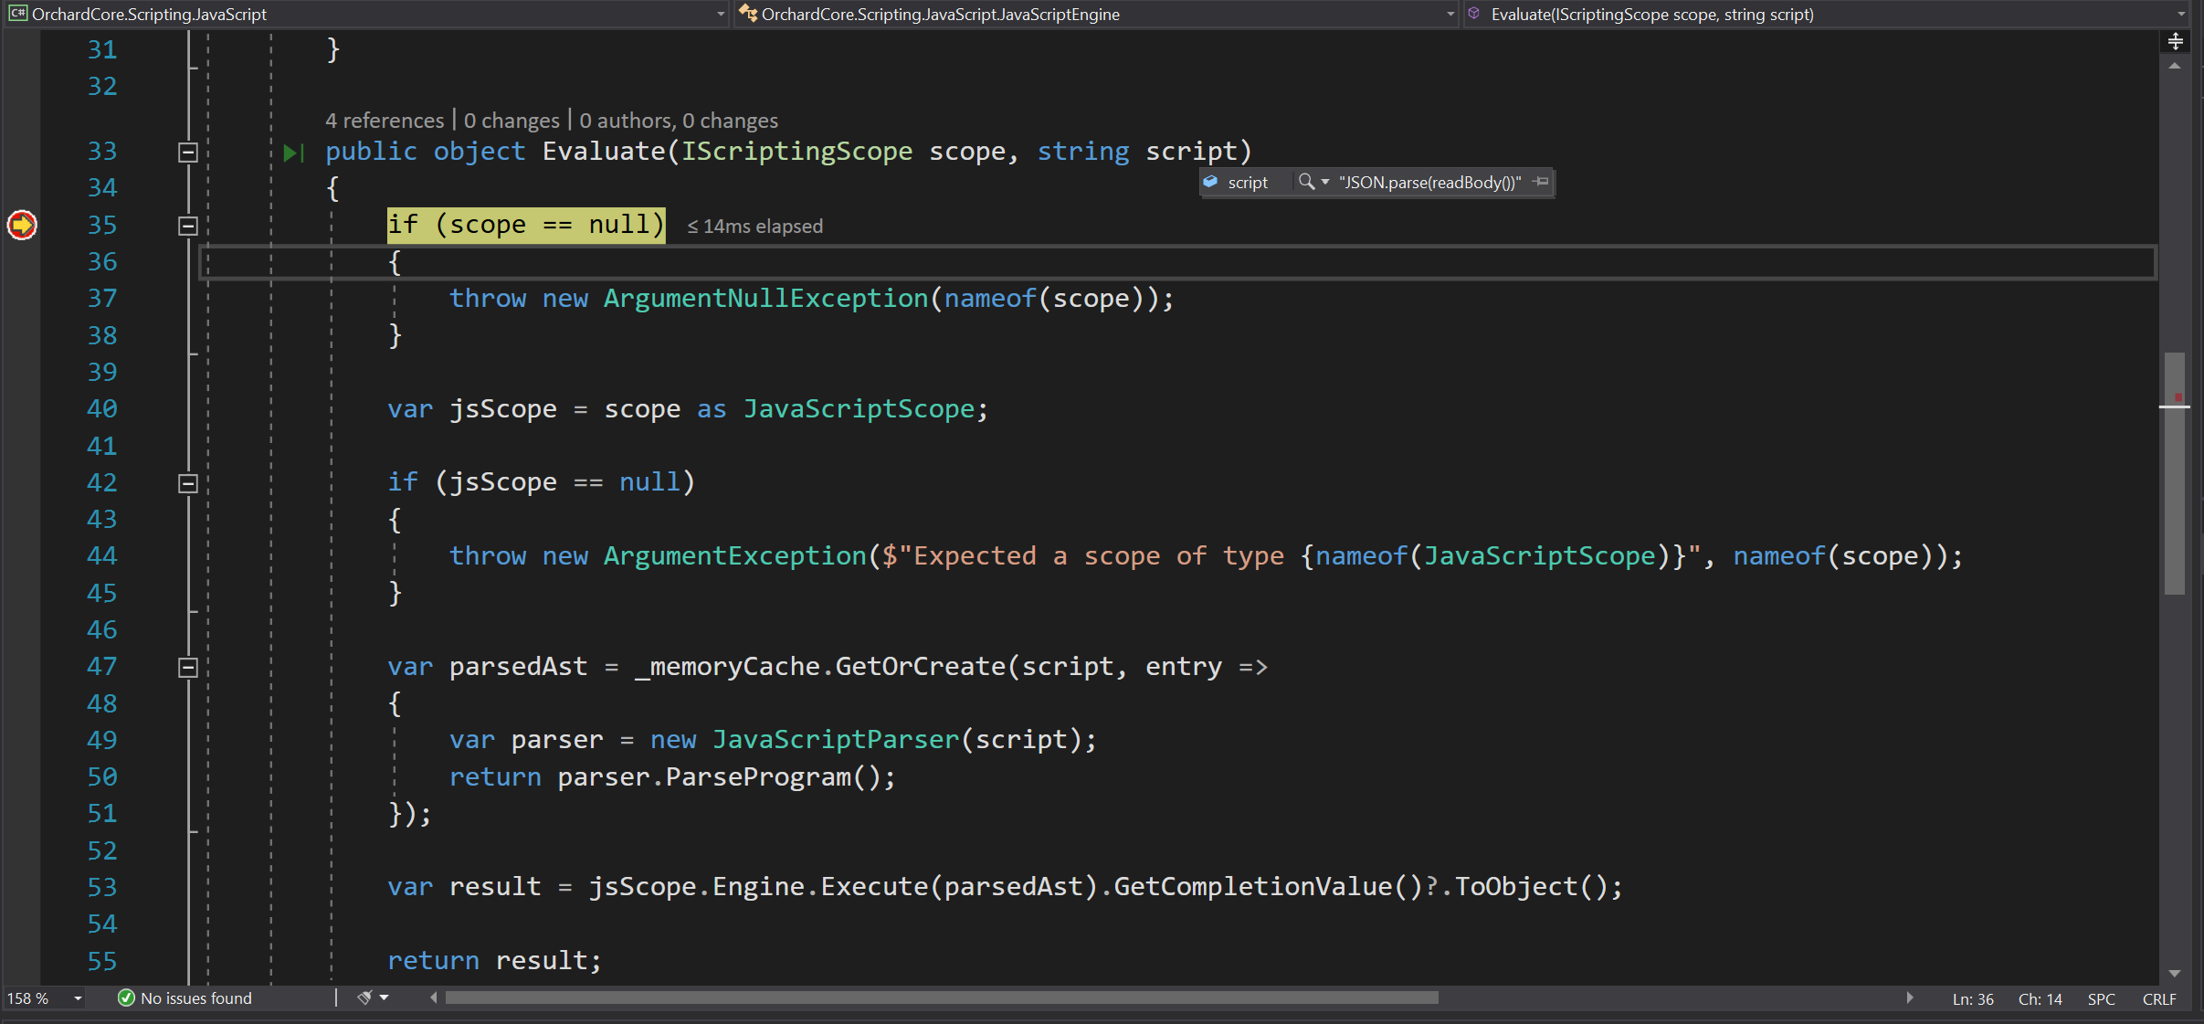
Task: Click the yellow execution arrow in the breakpoint margin
Action: [x=21, y=225]
